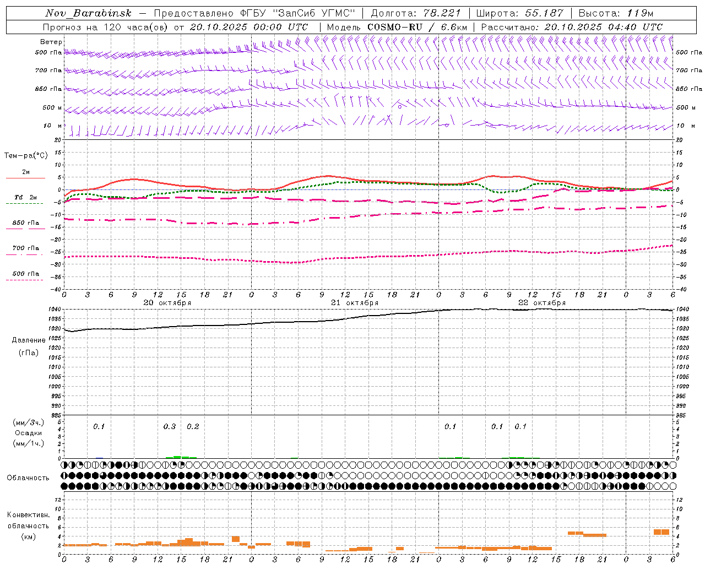Click the 0.3 precipitation amount

coord(170,427)
